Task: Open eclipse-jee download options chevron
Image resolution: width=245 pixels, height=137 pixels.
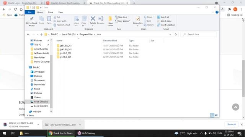Action: (38, 124)
